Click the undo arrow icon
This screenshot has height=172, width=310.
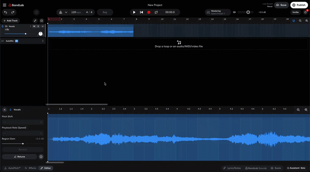(5, 12)
